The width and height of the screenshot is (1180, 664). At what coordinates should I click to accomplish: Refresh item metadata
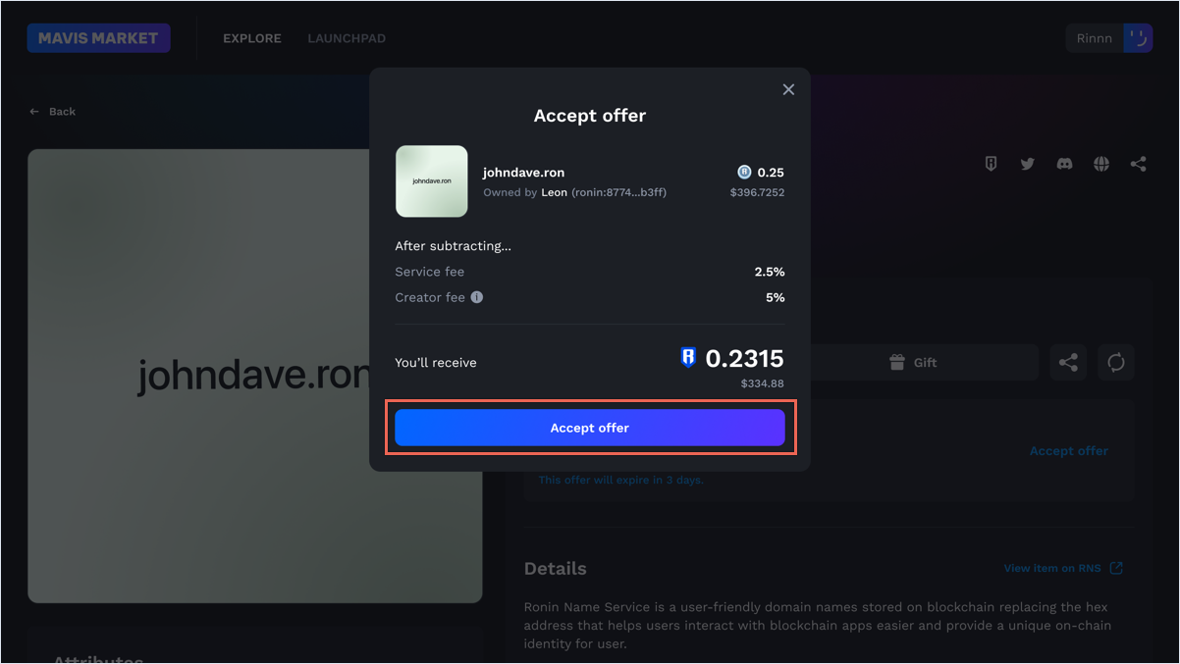[1116, 363]
